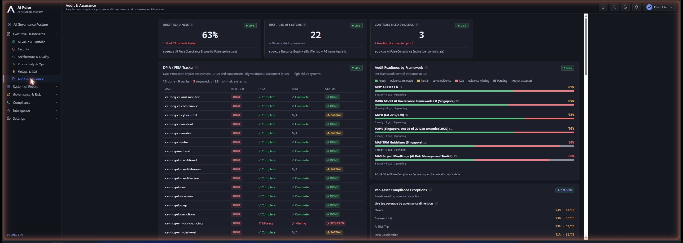Image resolution: width=683 pixels, height=243 pixels.
Task: Click PARTIAL status for ca-mcg-cr-cyber-intel
Action: click(x=334, y=115)
